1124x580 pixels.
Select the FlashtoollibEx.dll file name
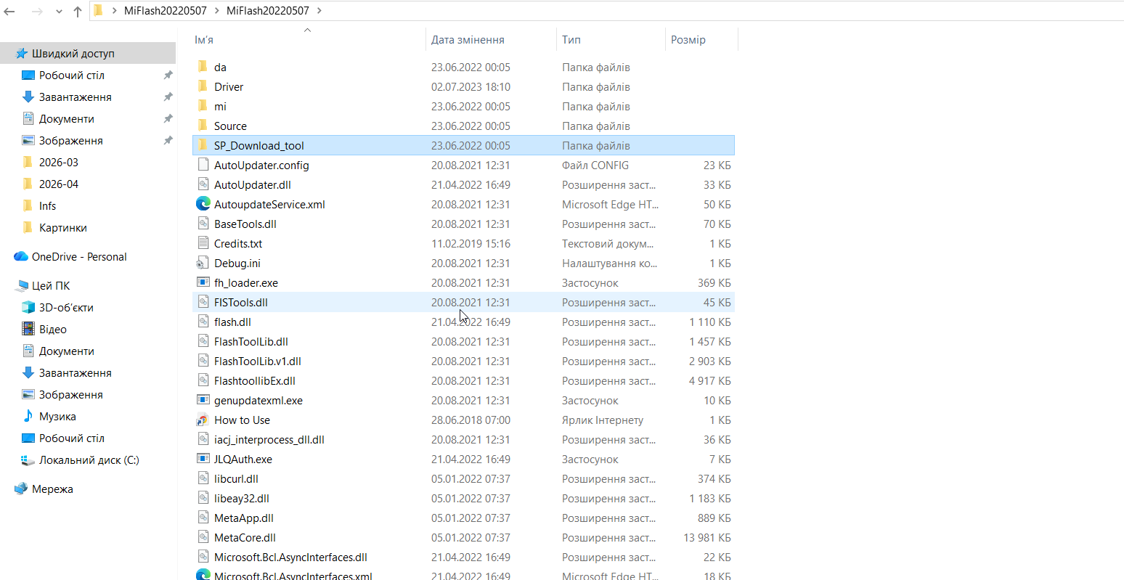(x=255, y=381)
